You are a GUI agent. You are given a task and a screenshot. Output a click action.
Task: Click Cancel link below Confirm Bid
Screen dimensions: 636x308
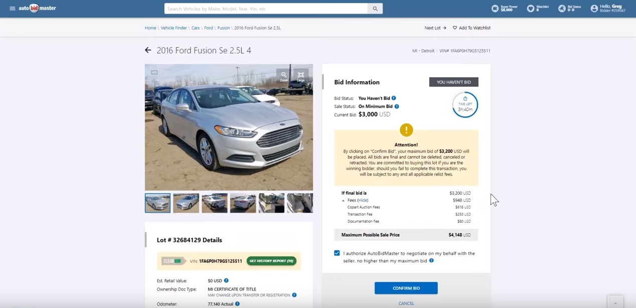click(x=406, y=303)
